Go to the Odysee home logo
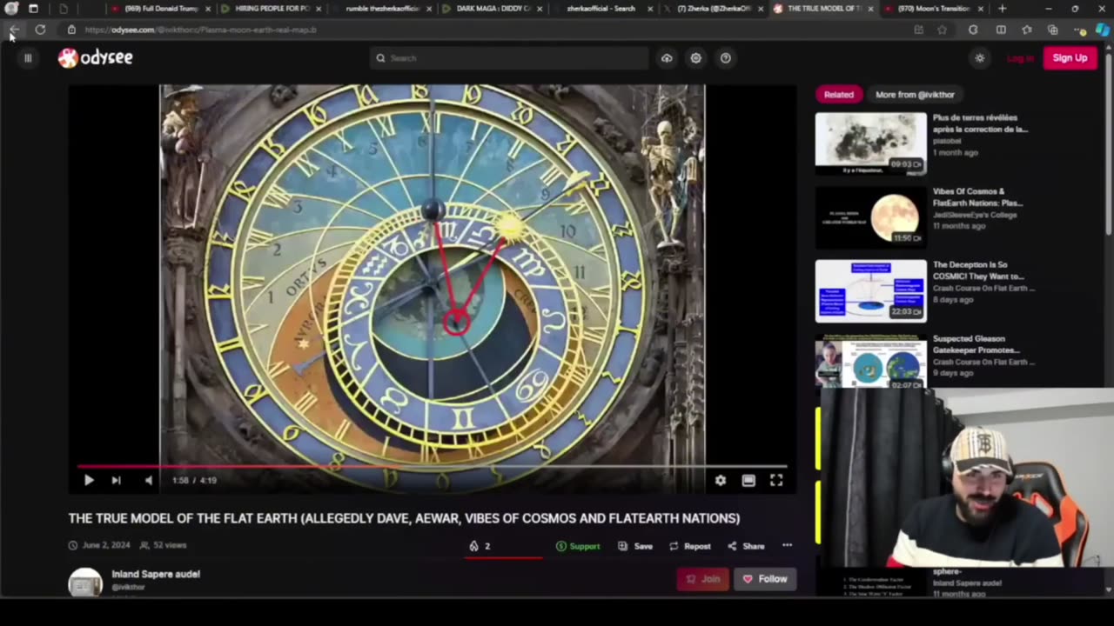This screenshot has height=626, width=1114. [95, 57]
